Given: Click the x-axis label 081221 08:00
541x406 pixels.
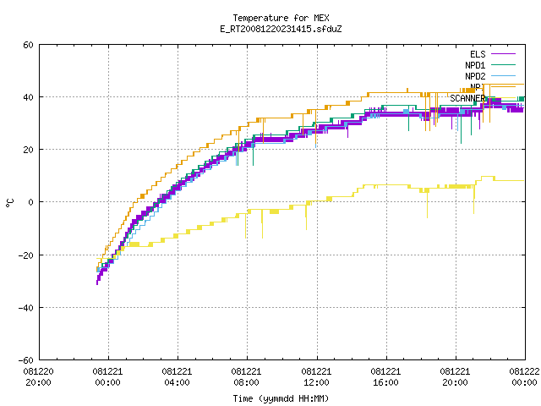Looking at the screenshot, I should click(247, 377).
